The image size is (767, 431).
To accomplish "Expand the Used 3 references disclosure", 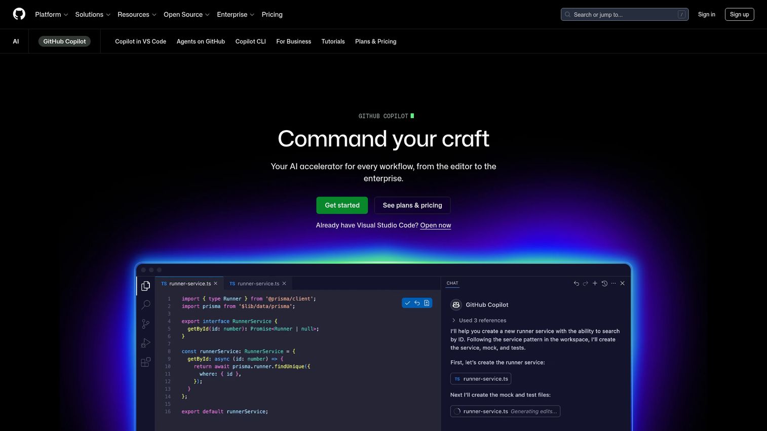I will pos(479,320).
